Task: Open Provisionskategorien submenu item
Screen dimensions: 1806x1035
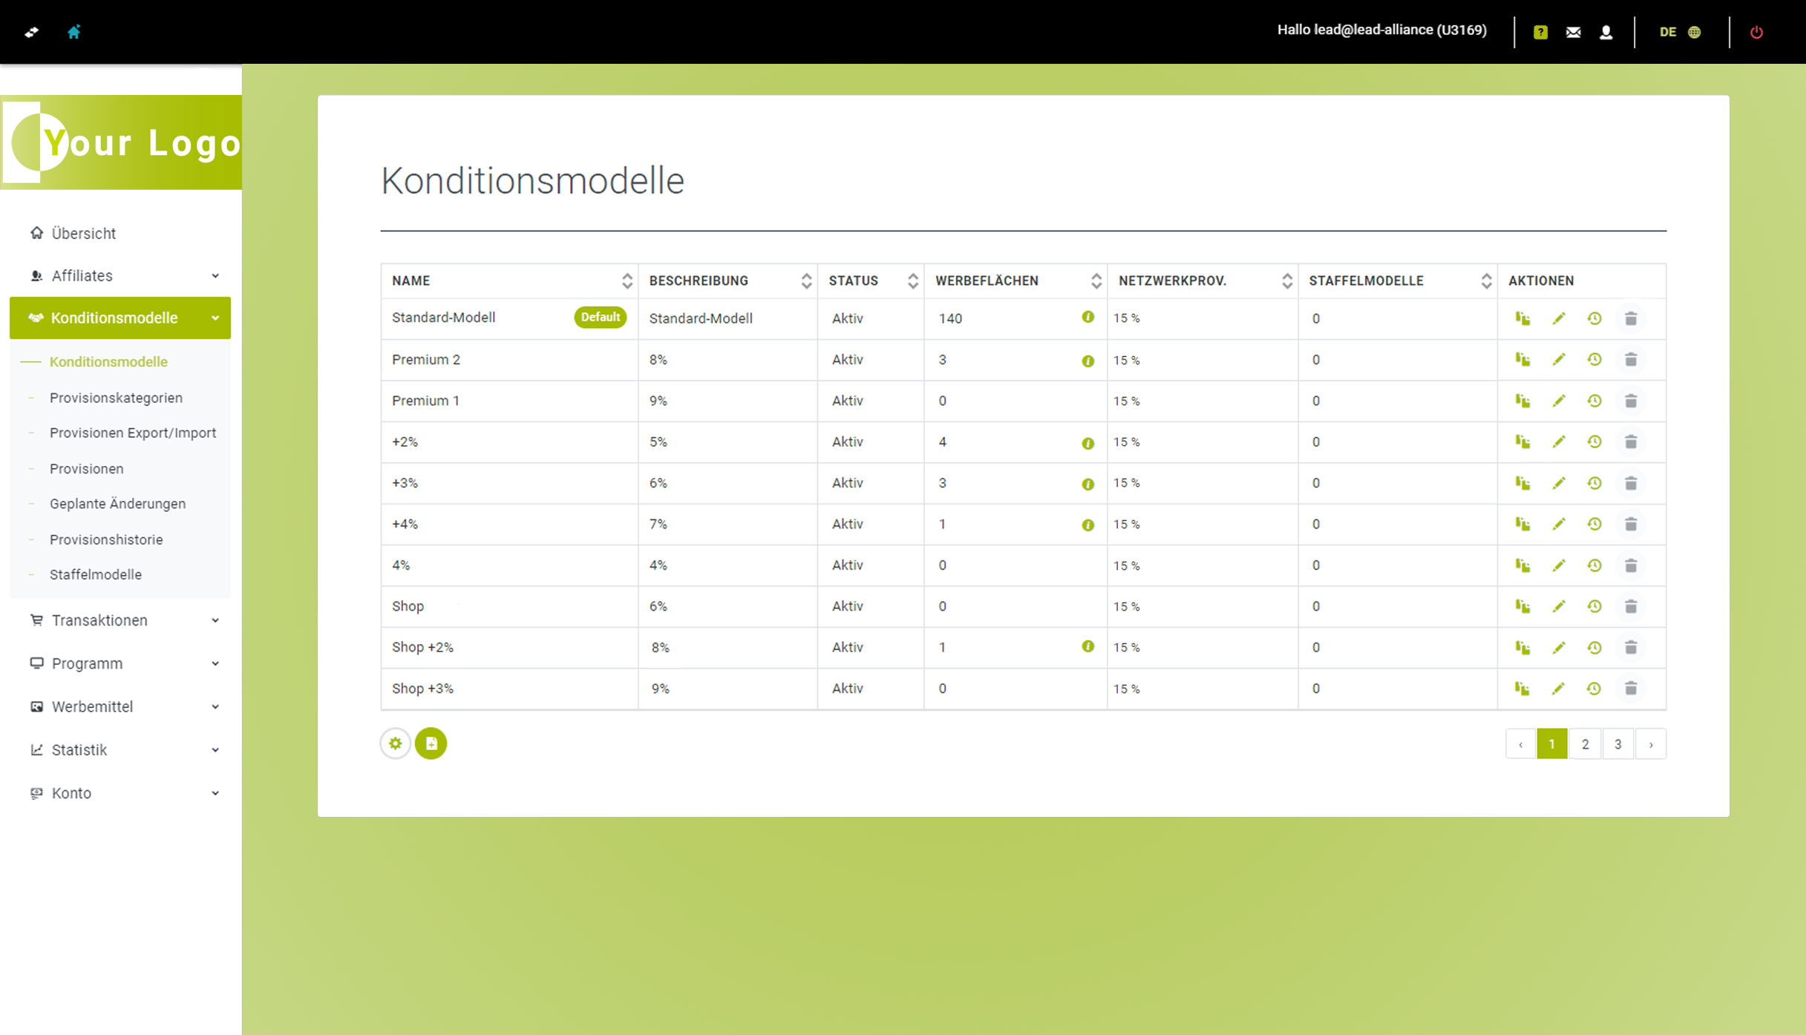Action: click(116, 398)
